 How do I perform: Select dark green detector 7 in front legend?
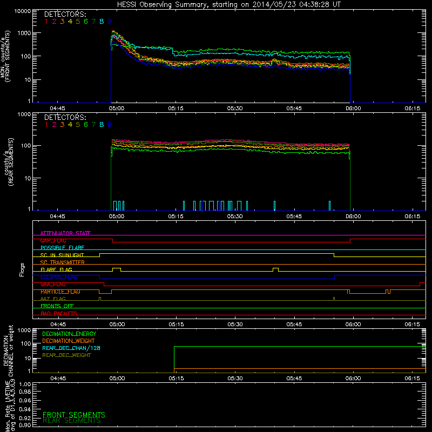coord(93,22)
